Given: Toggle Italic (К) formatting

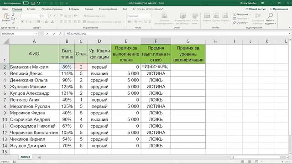Looking at the screenshot, I should 26,22.
